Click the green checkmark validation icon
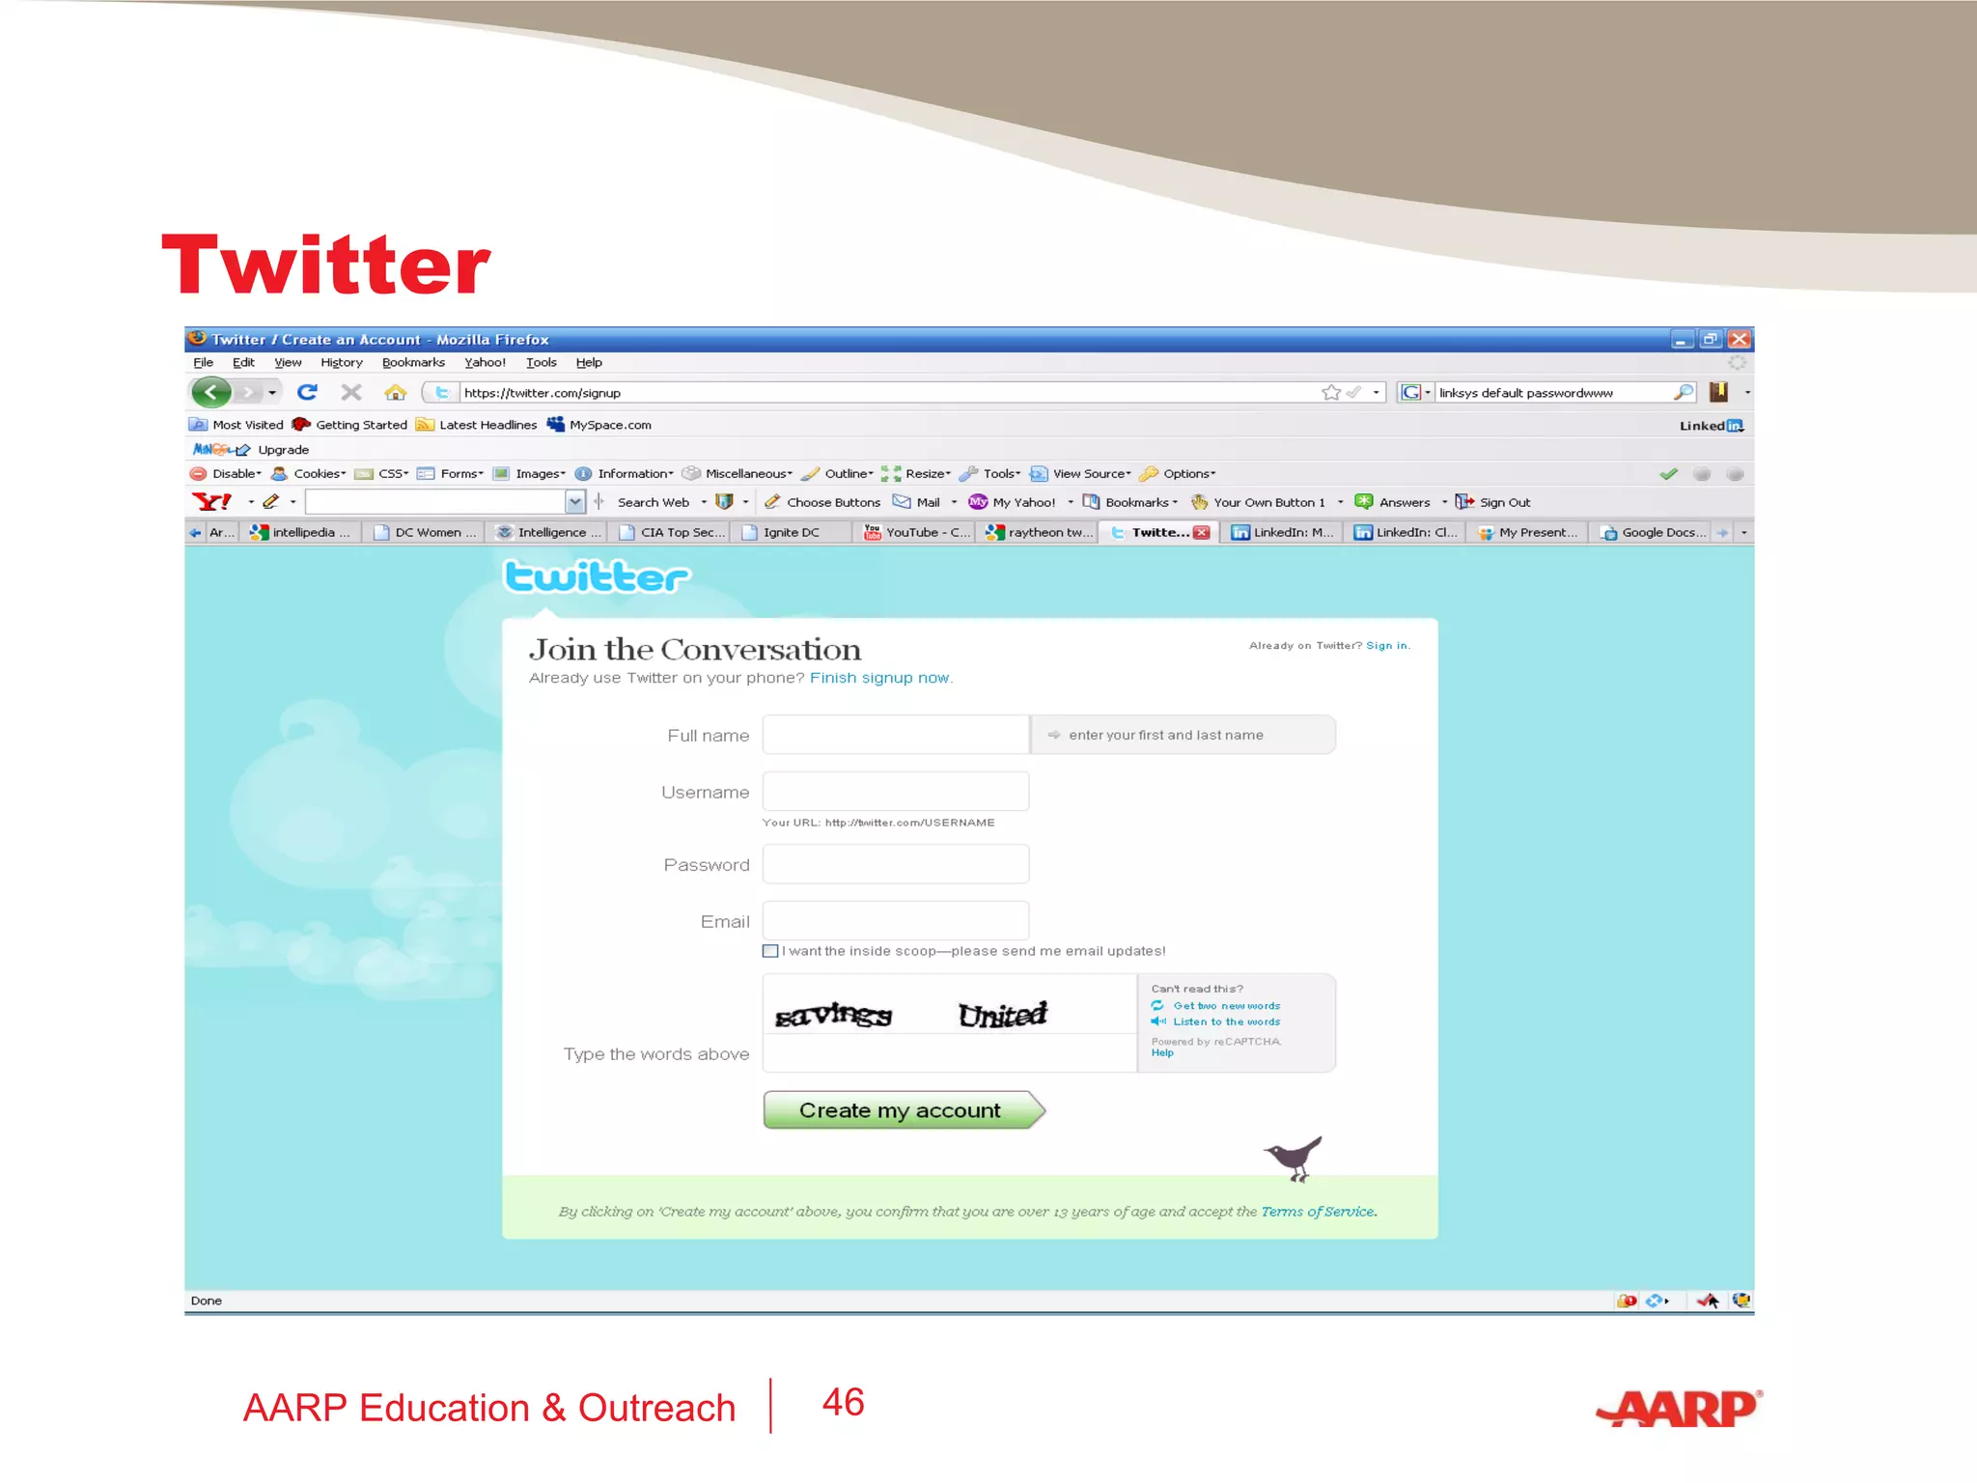The width and height of the screenshot is (1977, 1483). tap(1668, 473)
